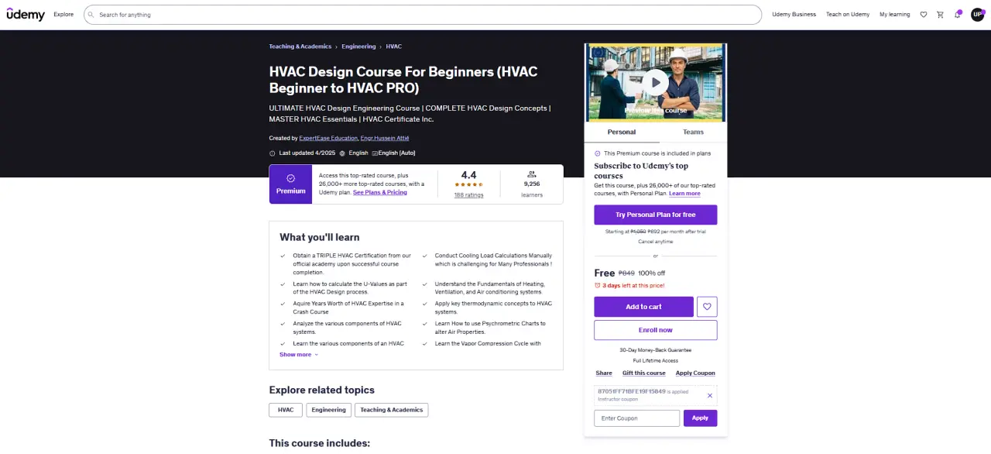Apply the entered coupon
991x454 pixels.
pyautogui.click(x=700, y=418)
